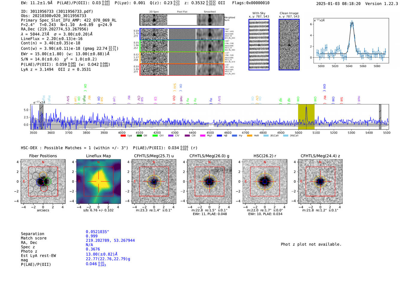Viewport: 419px width, 285px height.
Task: Click the LyA z = 3.1494 text
Action: point(37,69)
